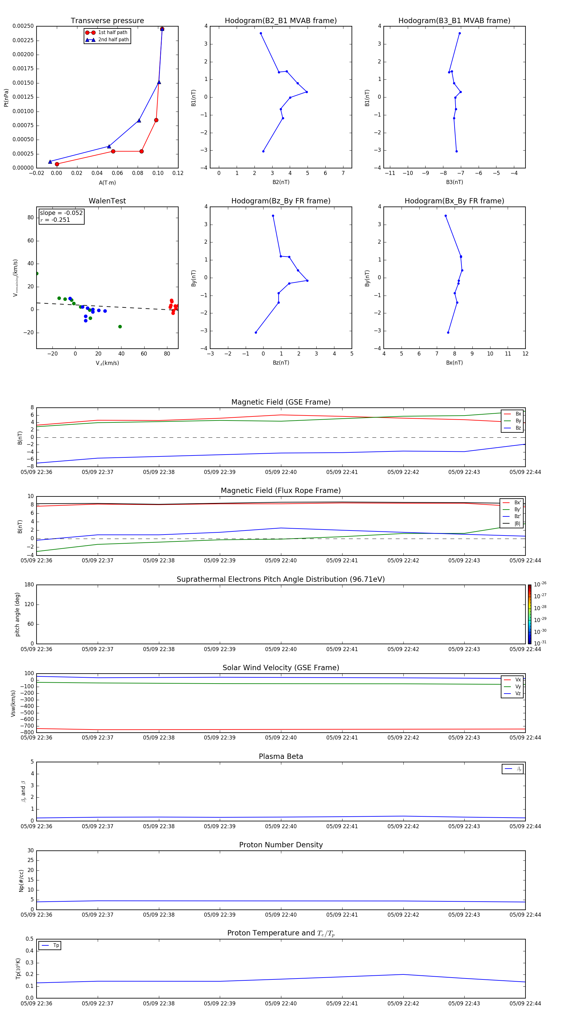Click the 'Np(#/cc)' y-axis label

21,880
